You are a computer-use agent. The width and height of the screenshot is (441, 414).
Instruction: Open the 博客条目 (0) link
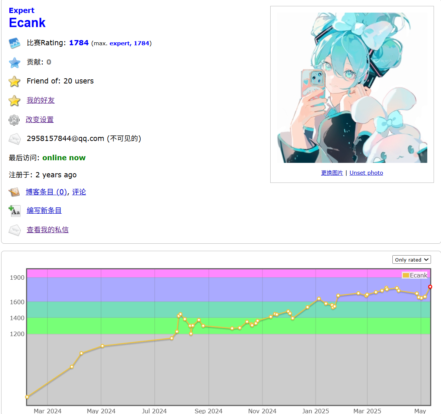coord(46,192)
